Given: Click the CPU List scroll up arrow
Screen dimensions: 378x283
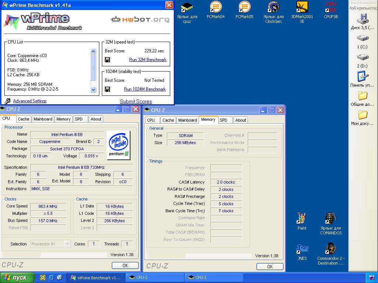Looking at the screenshot, I should [93, 51].
